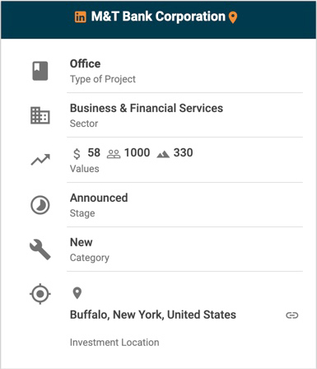Click the 1000 jobs value

pyautogui.click(x=137, y=152)
